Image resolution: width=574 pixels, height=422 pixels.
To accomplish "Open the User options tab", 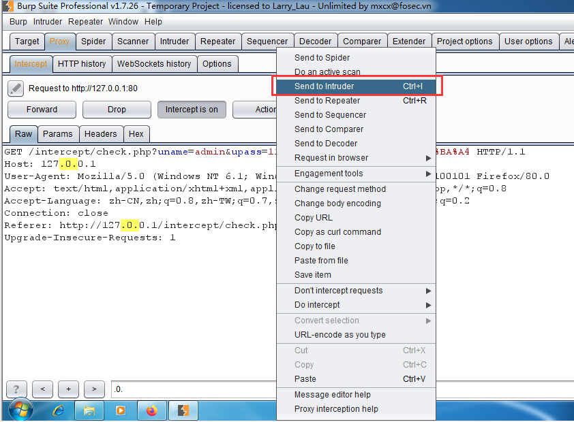I will click(528, 42).
